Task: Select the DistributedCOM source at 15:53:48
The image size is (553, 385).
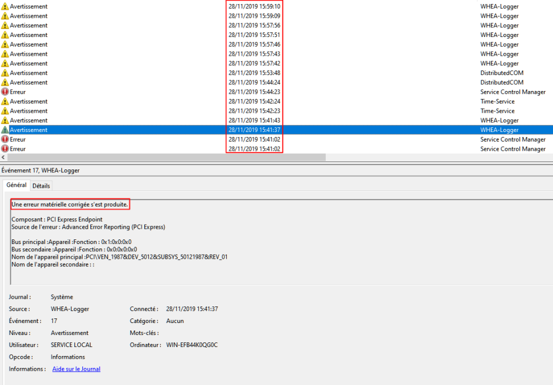Action: pyautogui.click(x=501, y=73)
